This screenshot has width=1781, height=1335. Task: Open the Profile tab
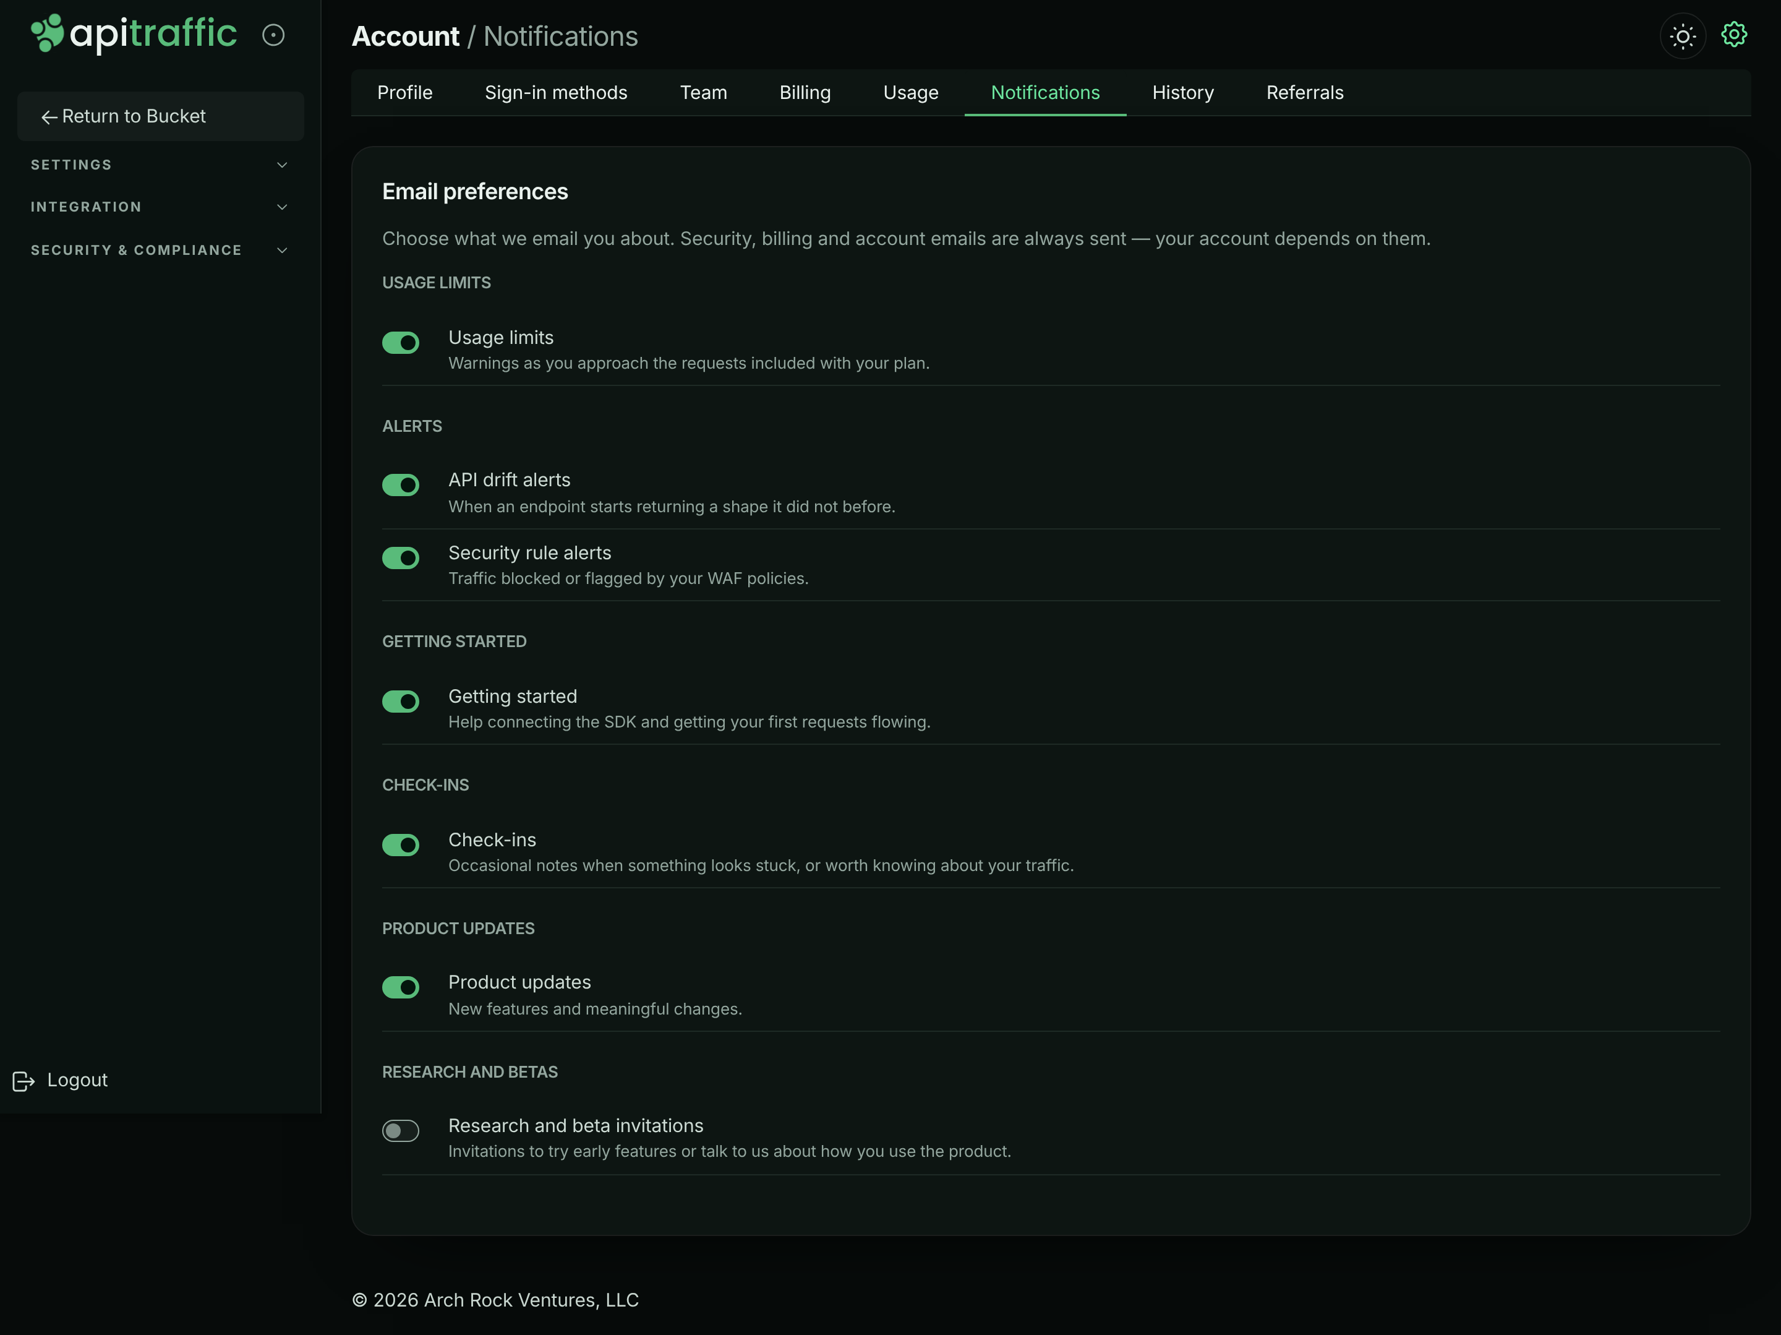pyautogui.click(x=405, y=93)
